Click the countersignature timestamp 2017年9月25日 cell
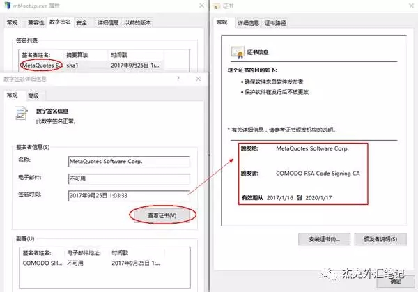This screenshot has height=292, width=418. point(136,263)
